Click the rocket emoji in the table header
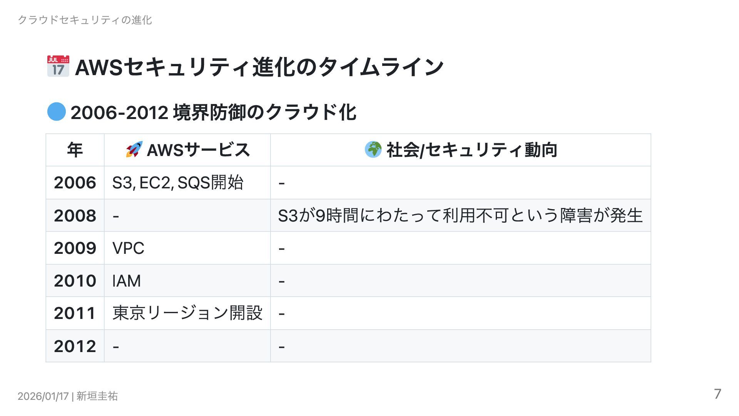 click(134, 149)
